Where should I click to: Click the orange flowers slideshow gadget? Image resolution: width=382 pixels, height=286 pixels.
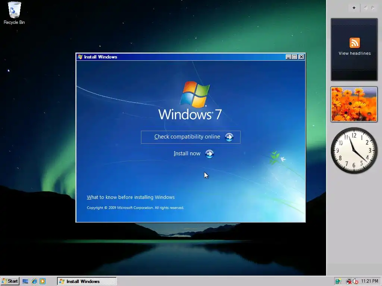[354, 104]
